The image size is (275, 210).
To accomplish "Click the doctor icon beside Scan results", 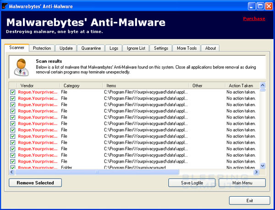I will [x=22, y=68].
